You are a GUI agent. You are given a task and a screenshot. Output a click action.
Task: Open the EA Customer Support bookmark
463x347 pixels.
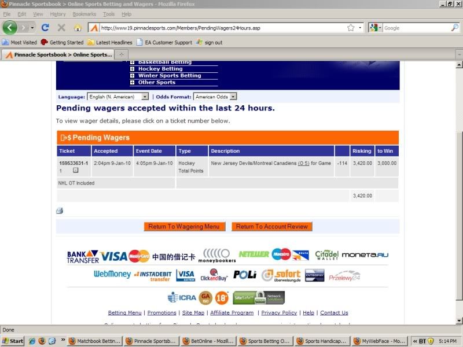[164, 42]
